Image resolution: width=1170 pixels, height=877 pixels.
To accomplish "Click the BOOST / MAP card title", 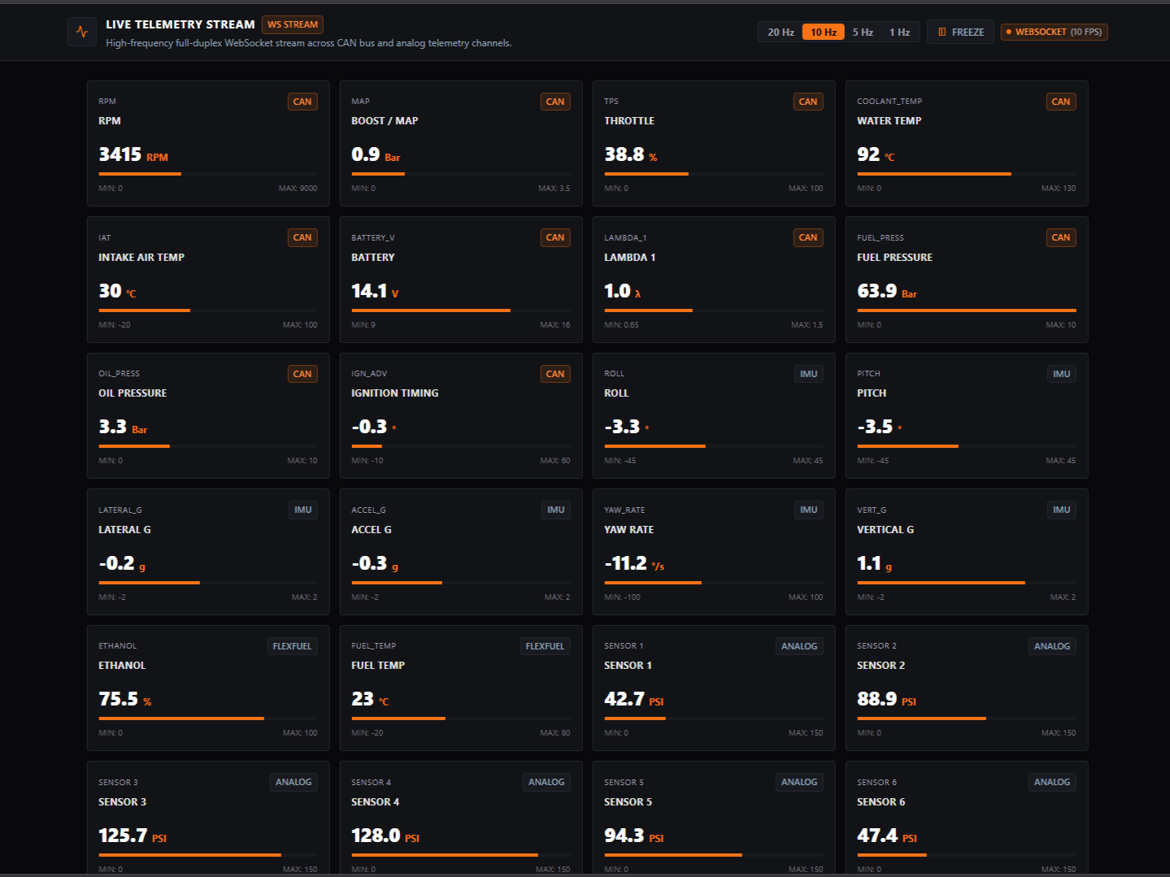I will pyautogui.click(x=385, y=121).
